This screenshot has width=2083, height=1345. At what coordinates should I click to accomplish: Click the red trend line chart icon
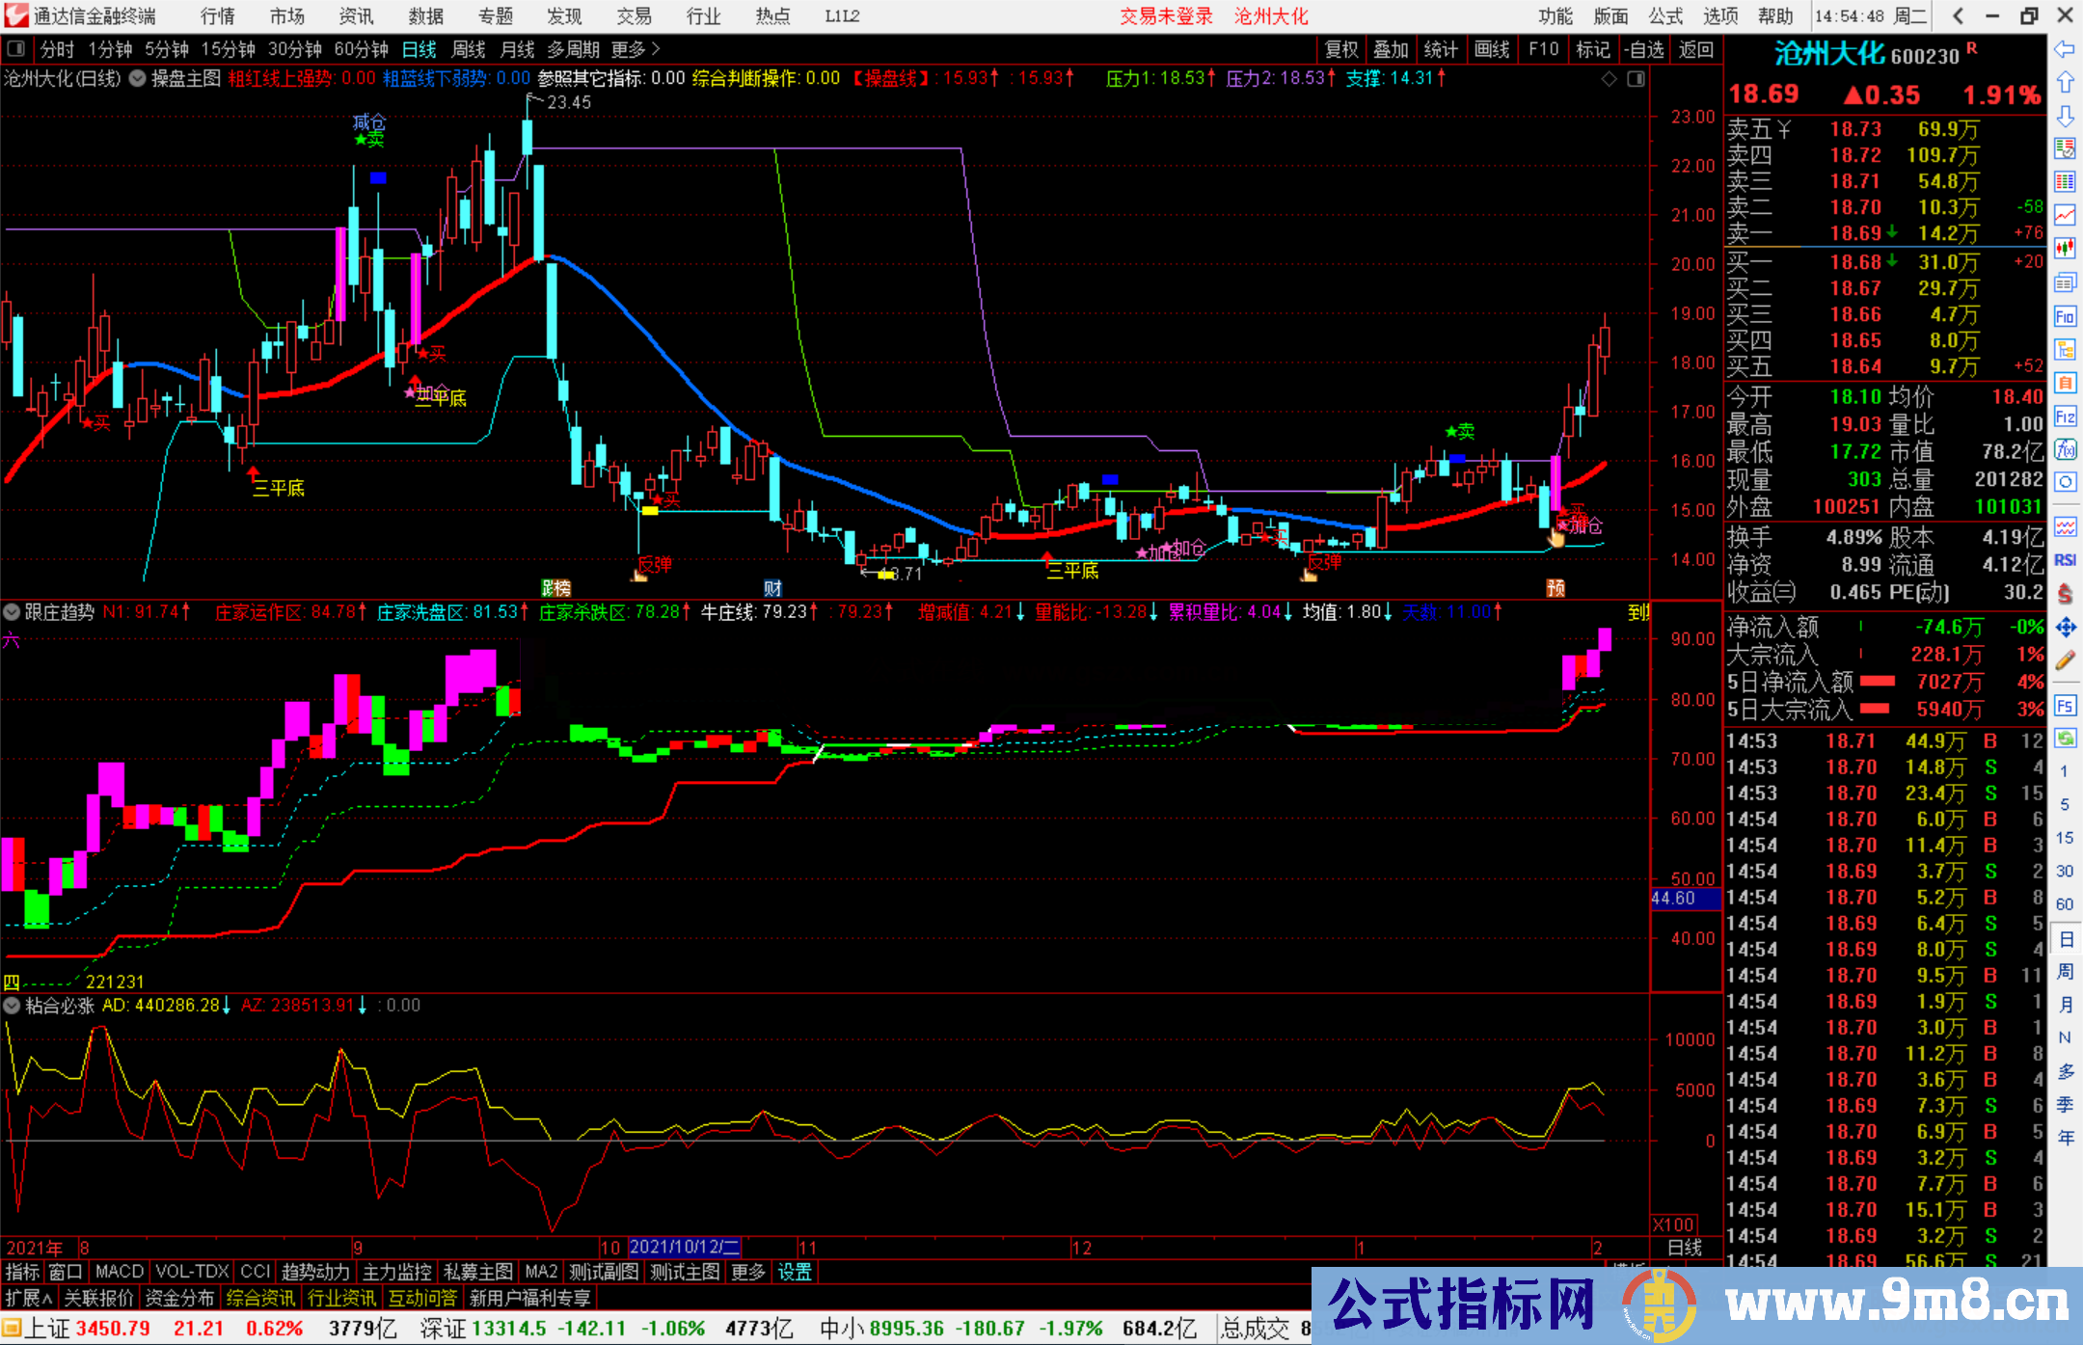click(2065, 214)
